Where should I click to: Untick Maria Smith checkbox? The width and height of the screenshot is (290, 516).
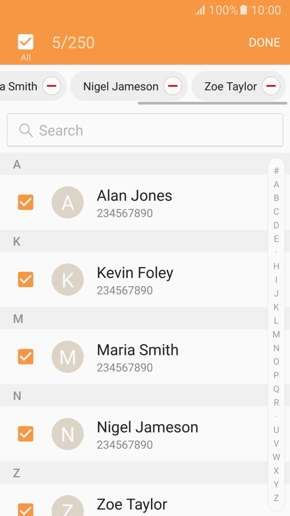[26, 357]
